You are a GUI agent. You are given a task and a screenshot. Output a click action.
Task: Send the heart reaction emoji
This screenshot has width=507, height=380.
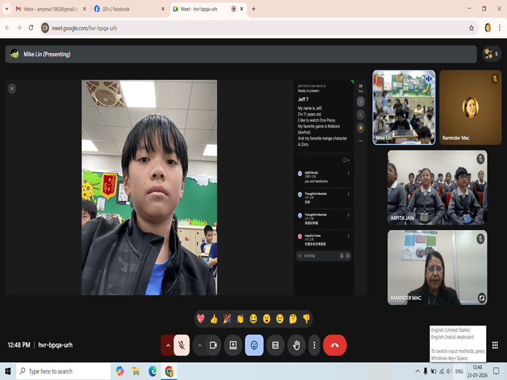[201, 319]
